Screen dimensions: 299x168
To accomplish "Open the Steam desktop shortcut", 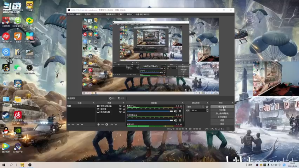I will click(6, 116).
